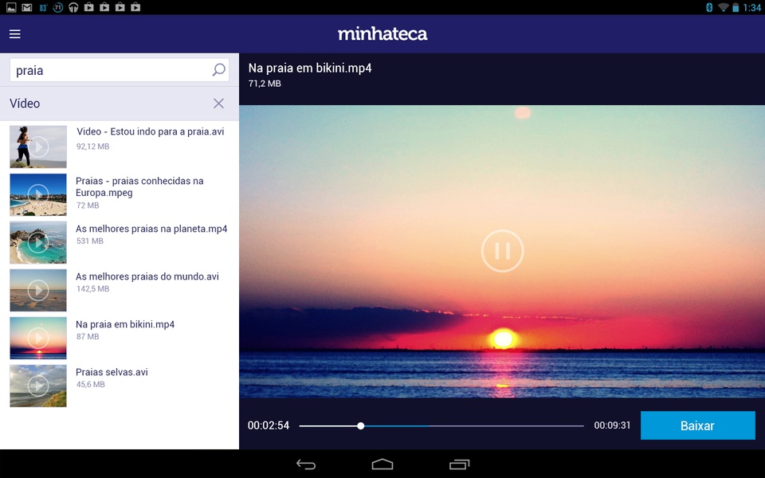
Task: Open the headphones notification icon
Action: (x=73, y=7)
